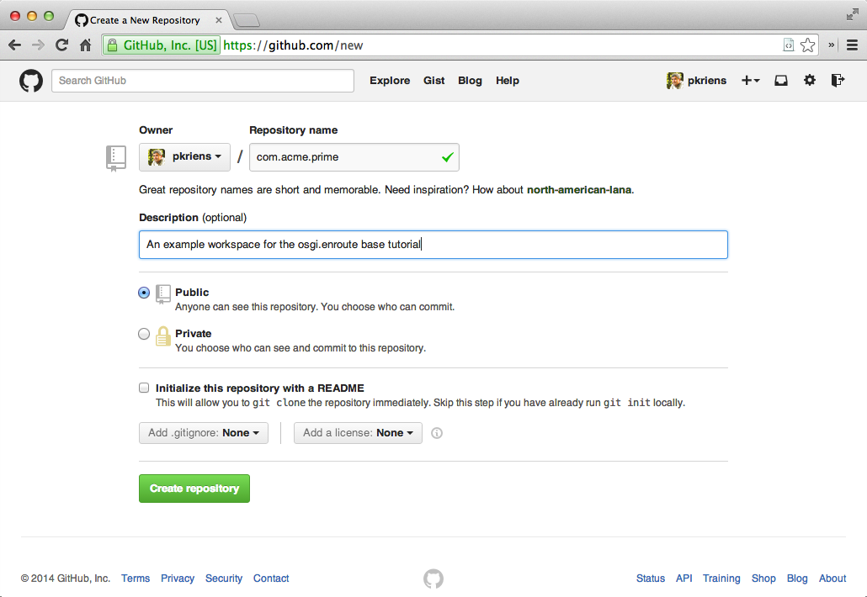The image size is (867, 597).
Task: Click the browser address bar URL
Action: (x=293, y=45)
